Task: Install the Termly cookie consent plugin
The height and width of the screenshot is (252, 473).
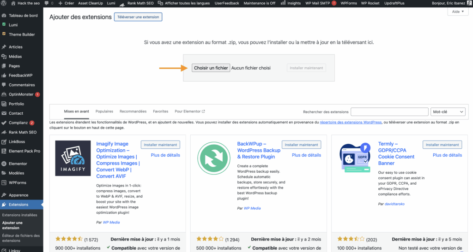Action: click(x=442, y=145)
